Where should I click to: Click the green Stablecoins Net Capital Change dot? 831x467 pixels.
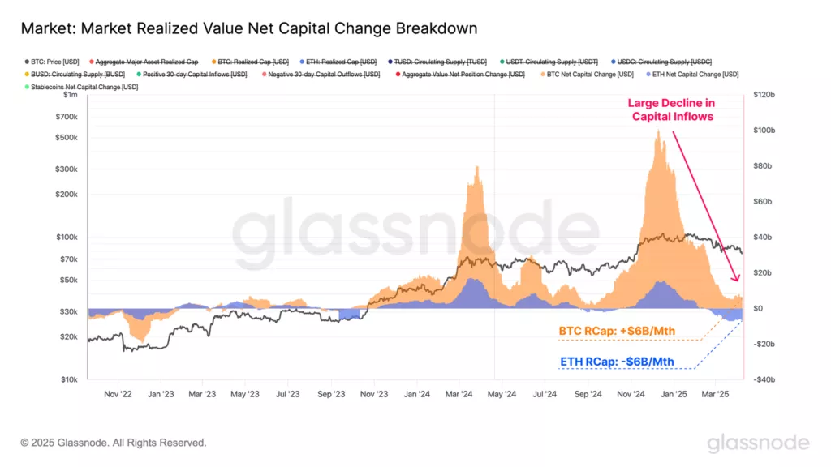[x=28, y=87]
